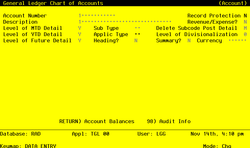This screenshot has height=148, width=250.
Task: Click the 'Database: RAD' status entry
Action: click(20, 134)
